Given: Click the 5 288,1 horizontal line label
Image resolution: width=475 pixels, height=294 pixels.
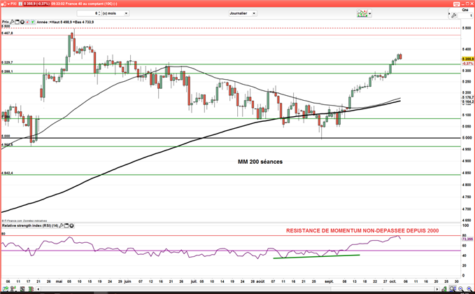Looking at the screenshot, I should click(7, 71).
